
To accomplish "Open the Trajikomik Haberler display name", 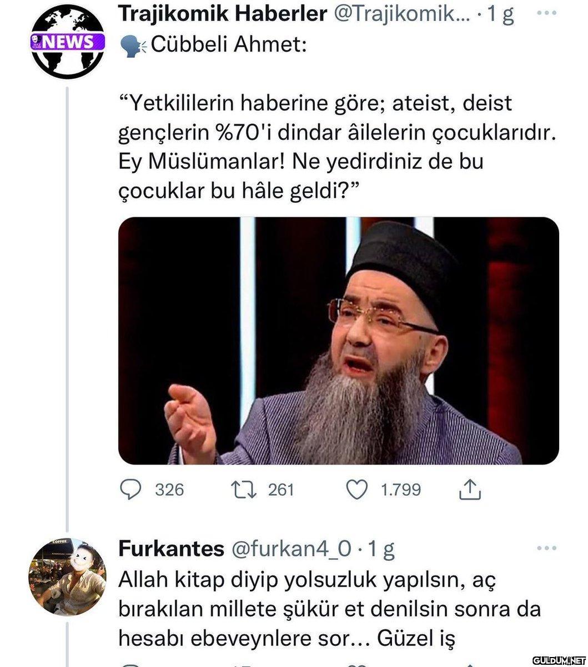I will tap(223, 14).
